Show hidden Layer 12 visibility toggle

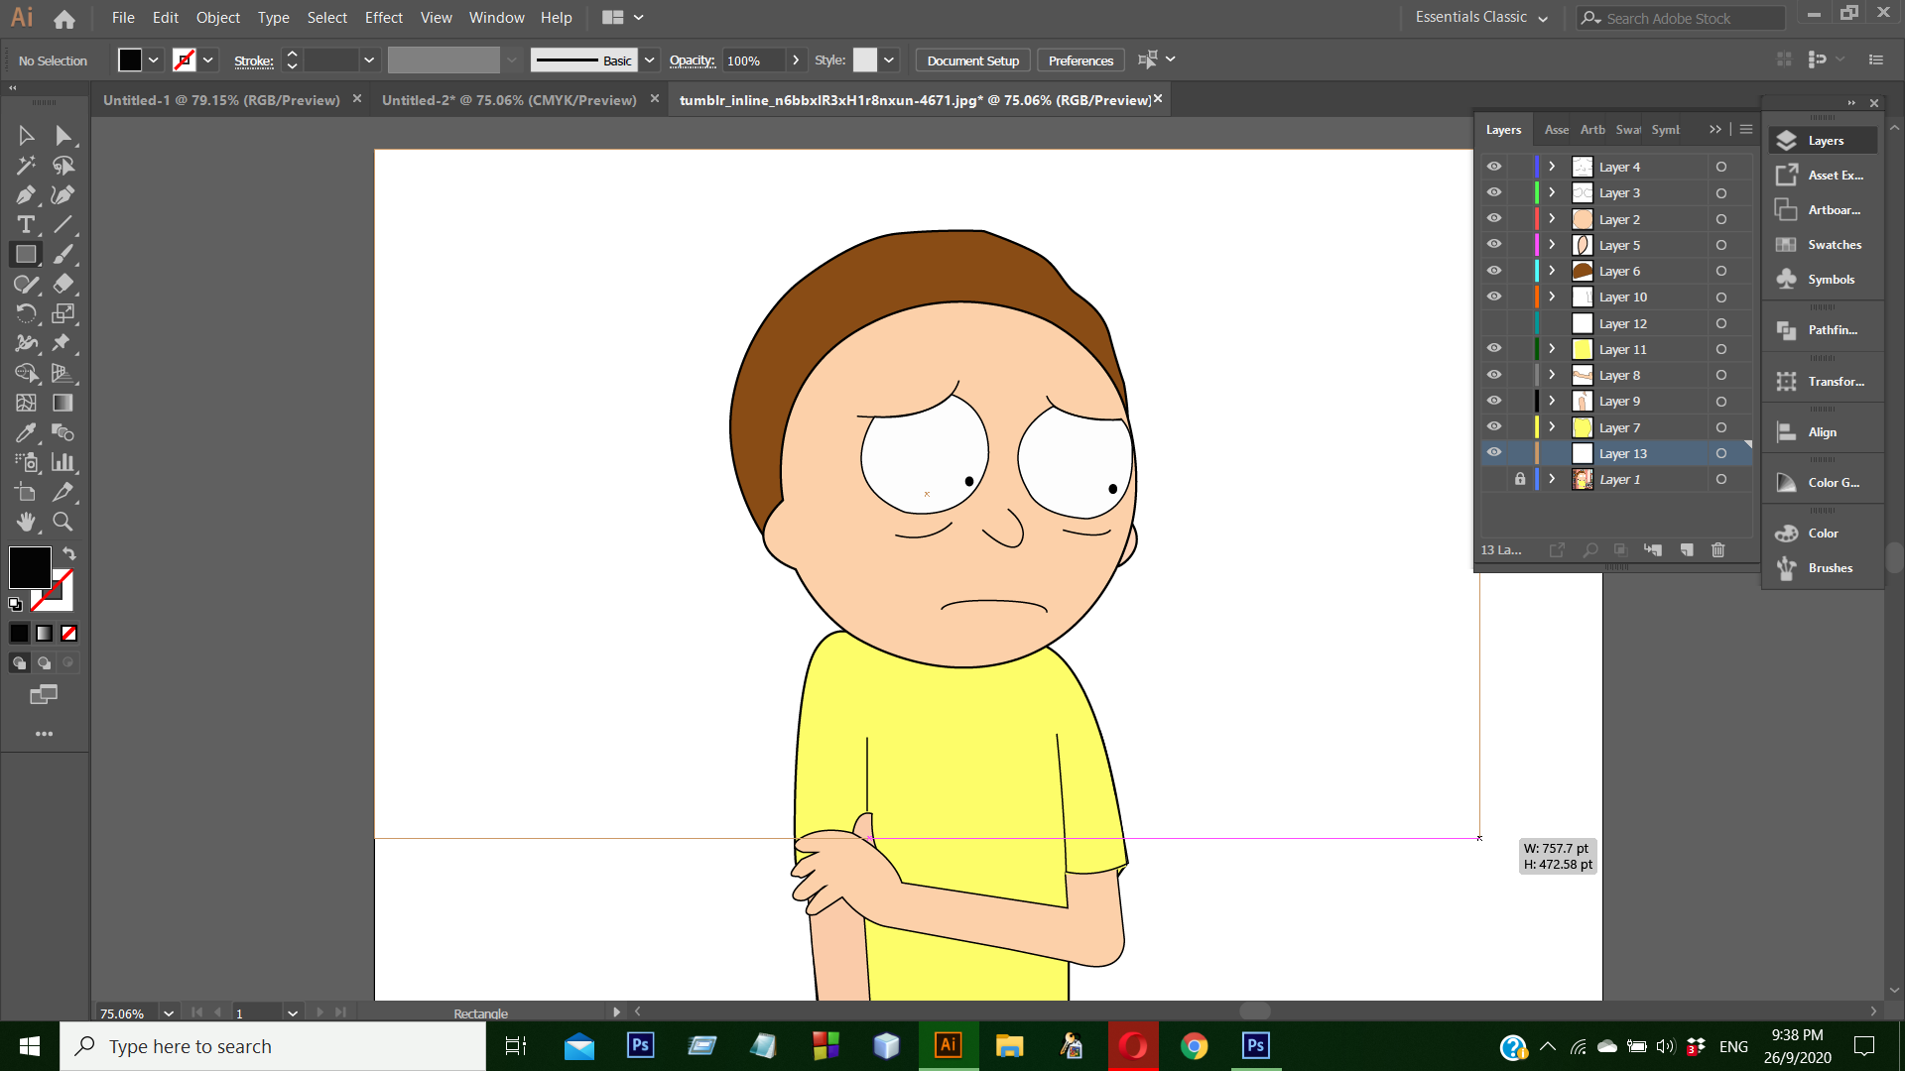pos(1494,323)
